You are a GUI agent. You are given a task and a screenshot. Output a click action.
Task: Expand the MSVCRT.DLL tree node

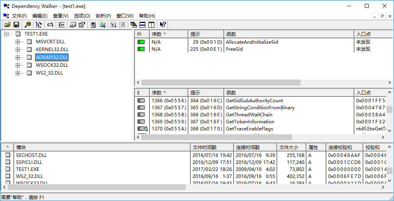(x=18, y=42)
